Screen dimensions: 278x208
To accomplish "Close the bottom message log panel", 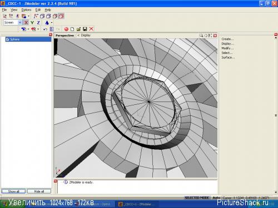I will pyautogui.click(x=56, y=181).
